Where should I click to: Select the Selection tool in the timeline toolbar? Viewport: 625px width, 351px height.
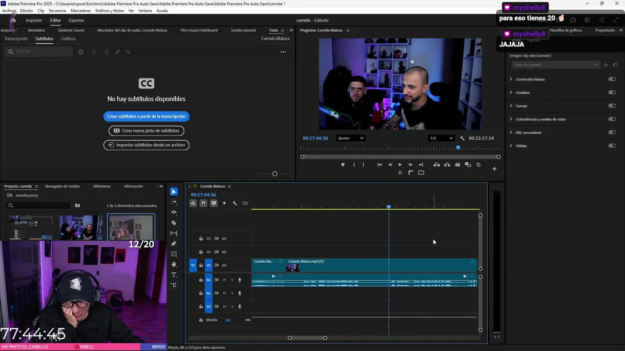174,192
